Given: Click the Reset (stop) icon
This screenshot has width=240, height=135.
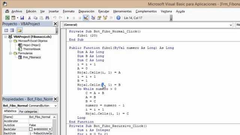Looking at the screenshot, I should coord(80,18).
